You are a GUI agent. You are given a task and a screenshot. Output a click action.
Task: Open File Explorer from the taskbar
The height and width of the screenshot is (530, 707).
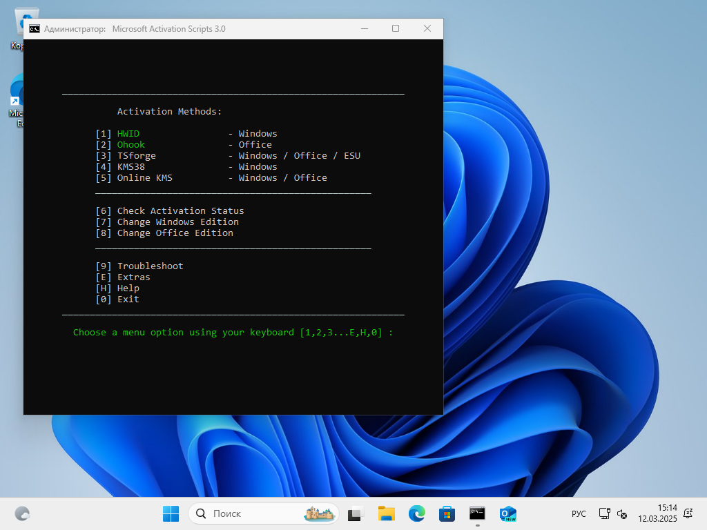coord(387,513)
